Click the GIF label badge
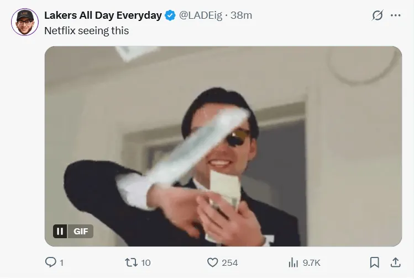414x279 pixels. click(x=81, y=231)
